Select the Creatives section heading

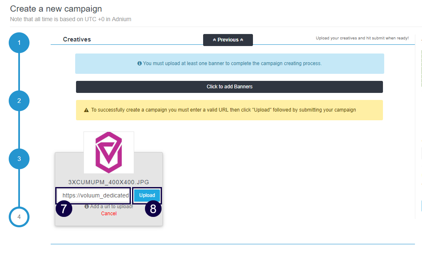77,39
